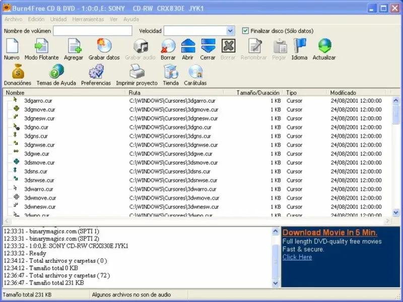Open the disc tray with Abrir

click(x=188, y=47)
